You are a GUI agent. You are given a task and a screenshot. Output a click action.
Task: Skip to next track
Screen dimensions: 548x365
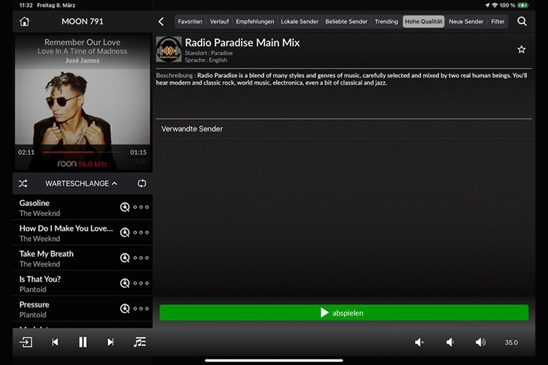click(110, 342)
